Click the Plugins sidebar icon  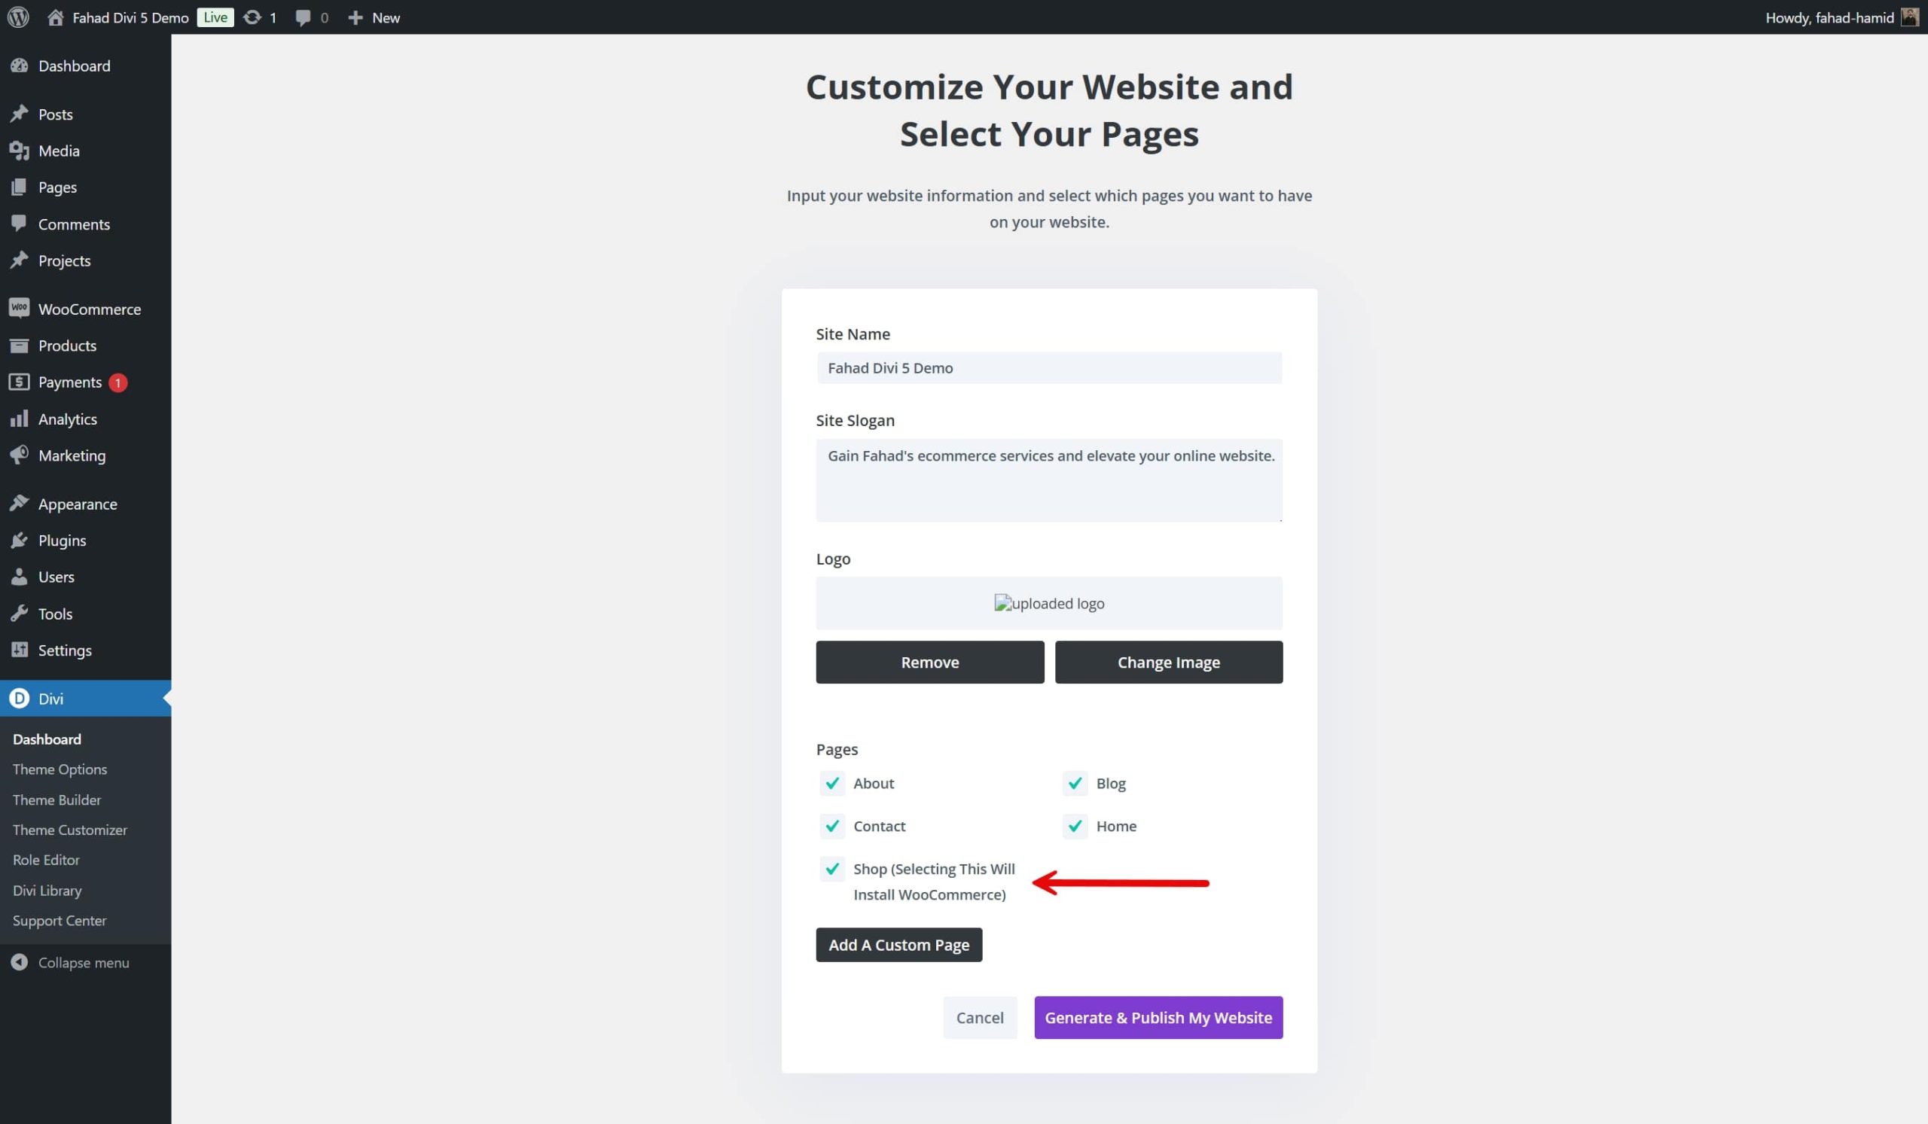pyautogui.click(x=20, y=541)
